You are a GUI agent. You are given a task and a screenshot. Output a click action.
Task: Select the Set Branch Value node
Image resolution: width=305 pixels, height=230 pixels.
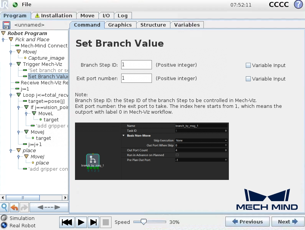click(48, 76)
